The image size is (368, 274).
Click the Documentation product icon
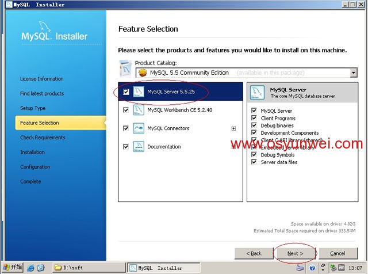[139, 147]
